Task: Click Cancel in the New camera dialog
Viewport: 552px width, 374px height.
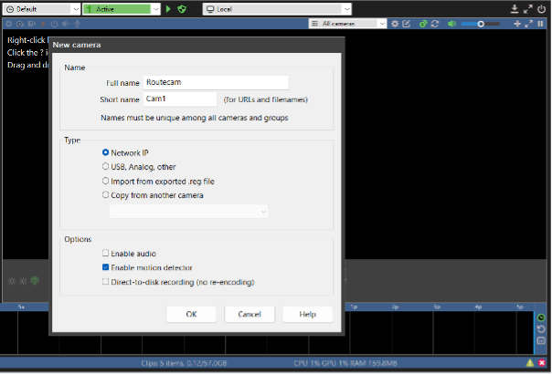Action: click(249, 314)
